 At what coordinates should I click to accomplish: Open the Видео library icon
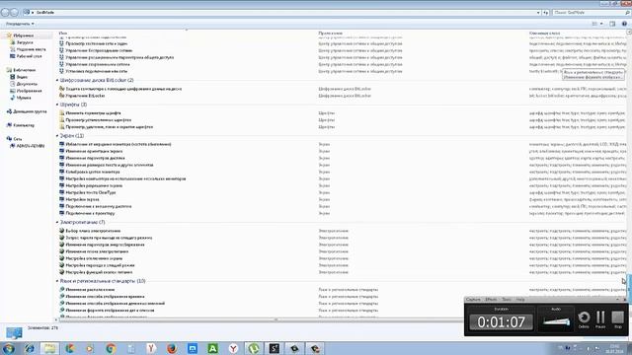13,77
